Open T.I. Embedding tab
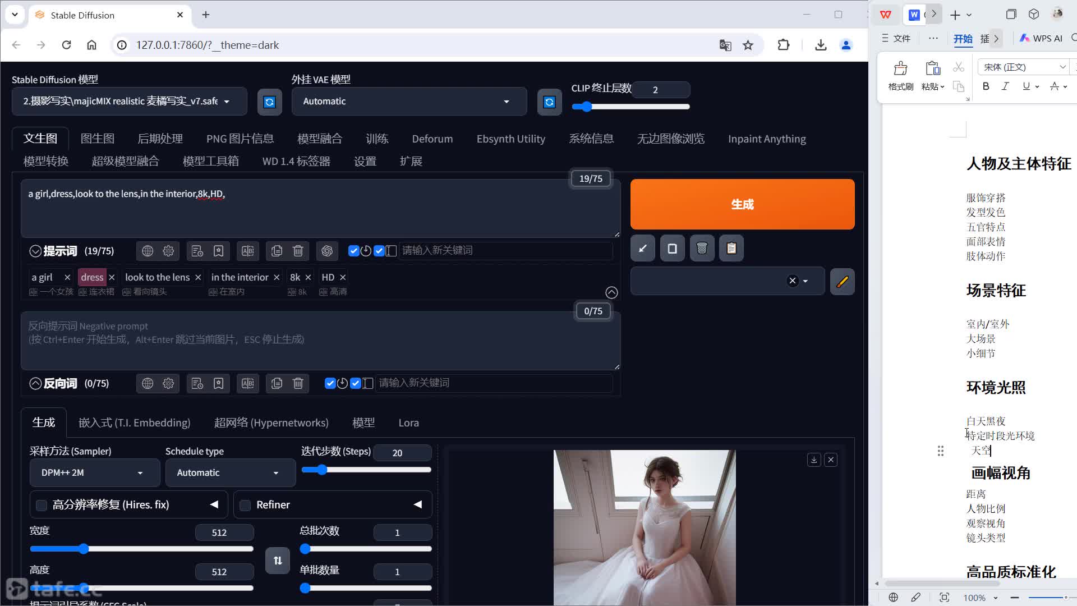 (134, 423)
